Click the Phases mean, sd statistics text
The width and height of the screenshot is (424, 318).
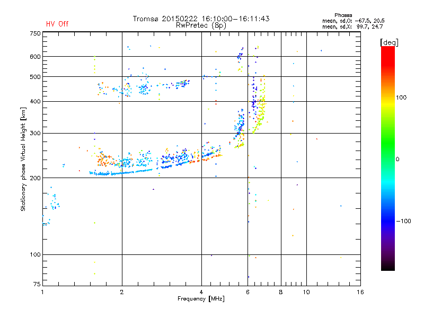[x=353, y=21]
